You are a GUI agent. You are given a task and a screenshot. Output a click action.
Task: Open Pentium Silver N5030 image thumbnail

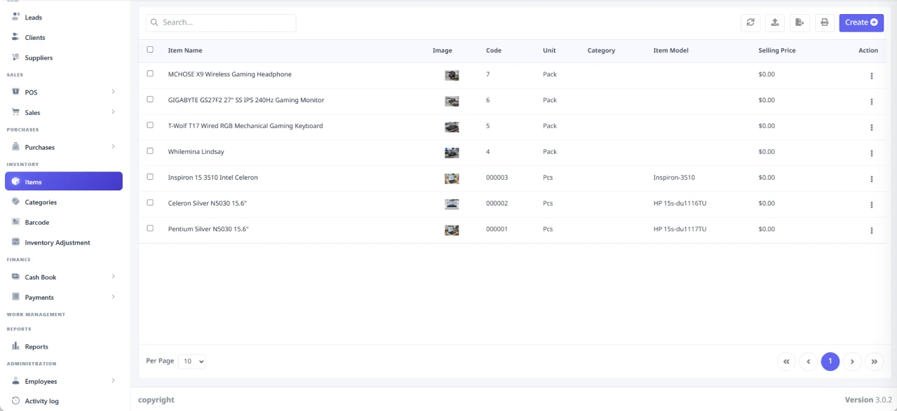click(x=452, y=230)
